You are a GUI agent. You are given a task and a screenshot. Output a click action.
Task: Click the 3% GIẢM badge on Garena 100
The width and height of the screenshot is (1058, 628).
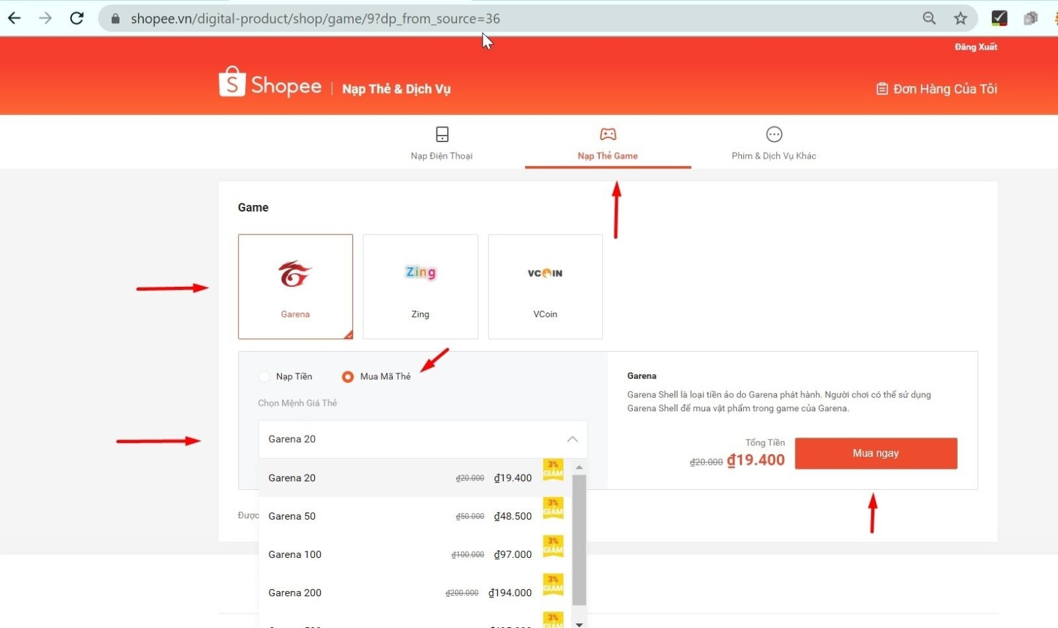(553, 546)
